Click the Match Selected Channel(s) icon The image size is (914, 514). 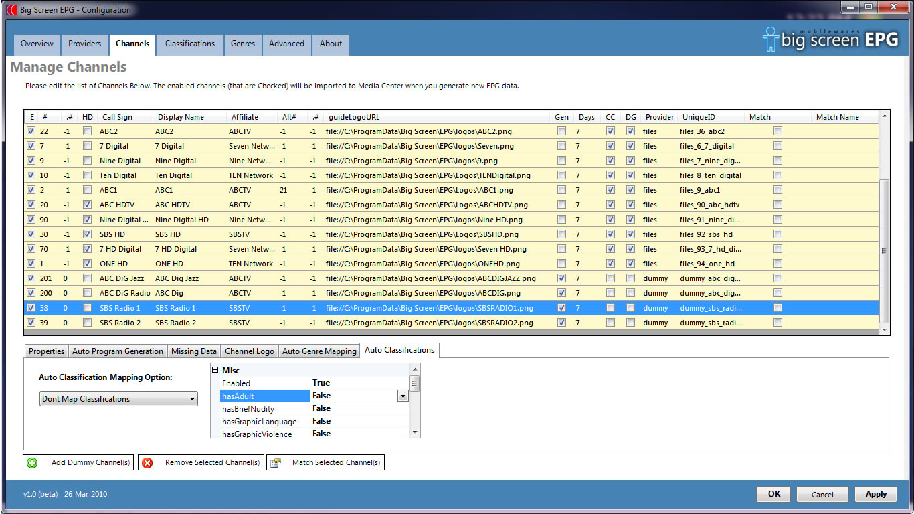[275, 462]
